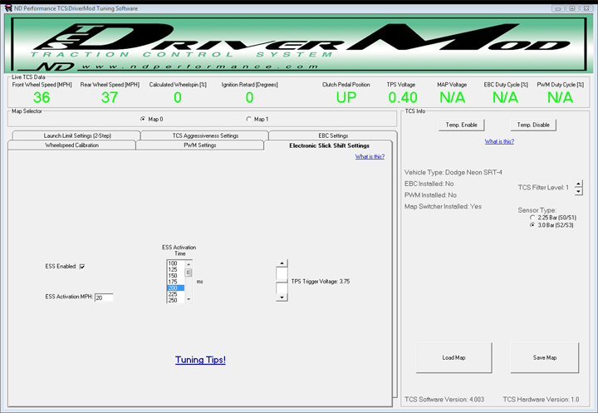Image resolution: width=598 pixels, height=413 pixels.
Task: Select 200 in ESS Activation Time list
Action: (176, 288)
